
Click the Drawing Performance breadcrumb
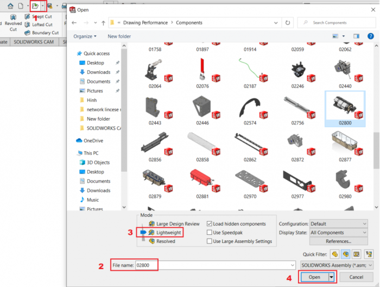(145, 23)
